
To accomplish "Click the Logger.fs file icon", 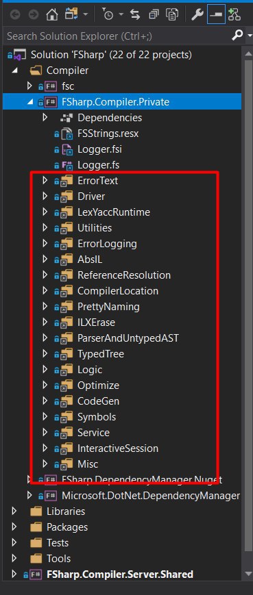I will tap(67, 165).
